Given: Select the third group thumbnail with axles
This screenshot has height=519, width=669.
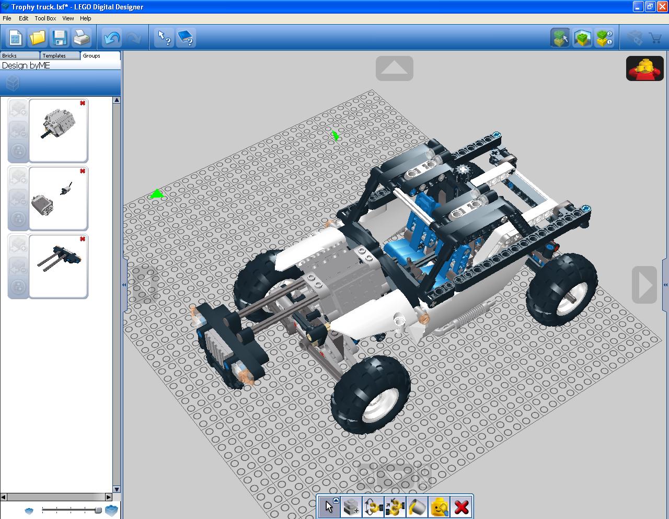Looking at the screenshot, I should 58,266.
